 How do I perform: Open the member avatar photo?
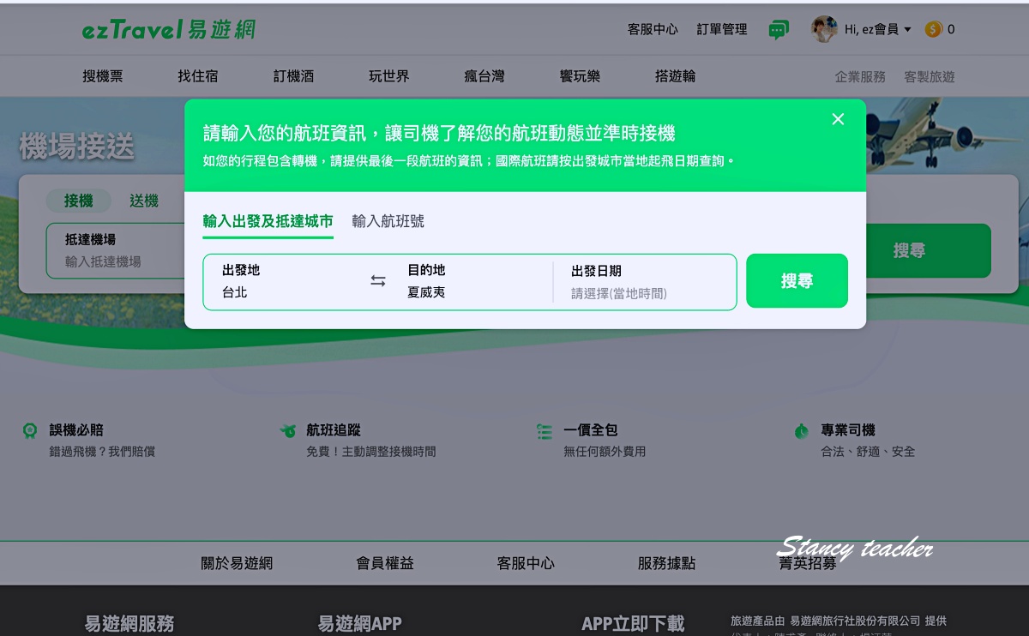(824, 29)
